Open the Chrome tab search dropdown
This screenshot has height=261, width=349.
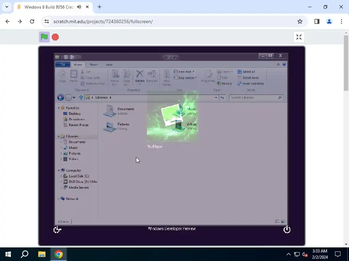click(7, 7)
